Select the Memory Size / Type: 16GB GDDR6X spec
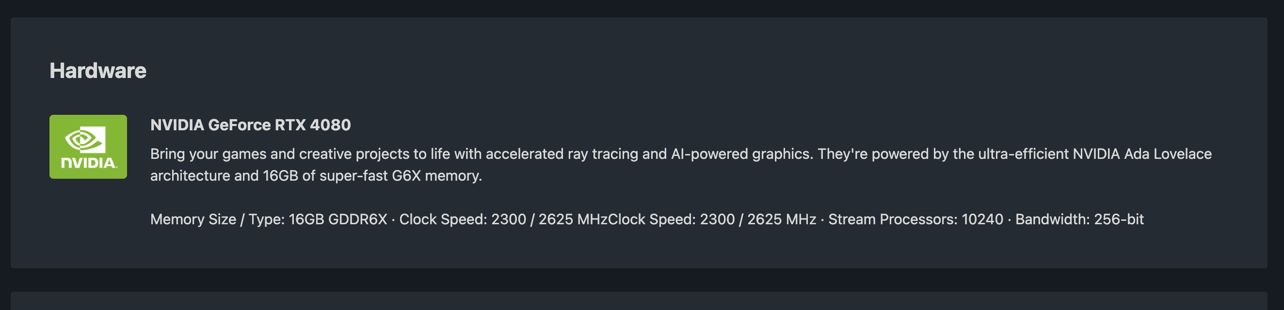Viewport: 1284px width, 310px height. (x=269, y=219)
